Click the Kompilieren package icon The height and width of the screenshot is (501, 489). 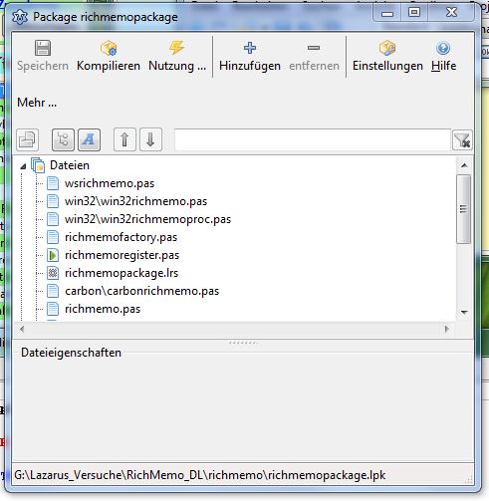109,49
